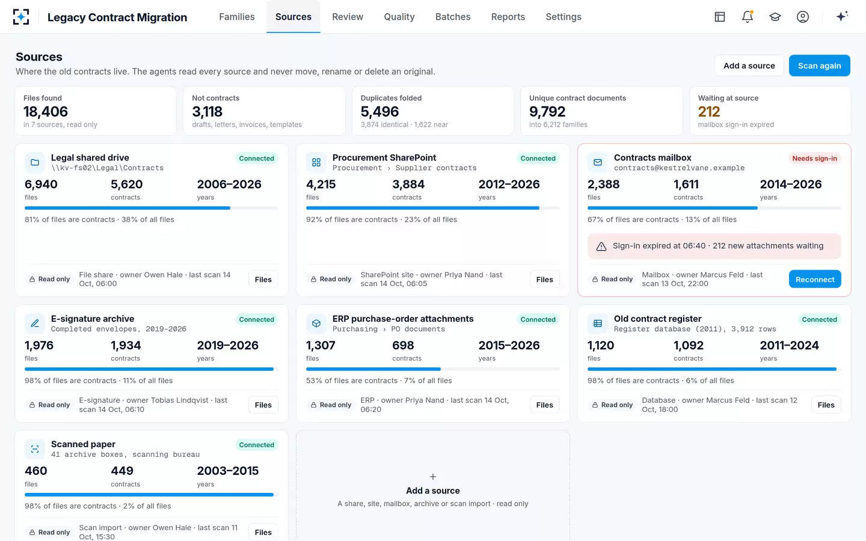The image size is (866, 541).
Task: Open Files for Scanned paper
Action: tap(263, 533)
